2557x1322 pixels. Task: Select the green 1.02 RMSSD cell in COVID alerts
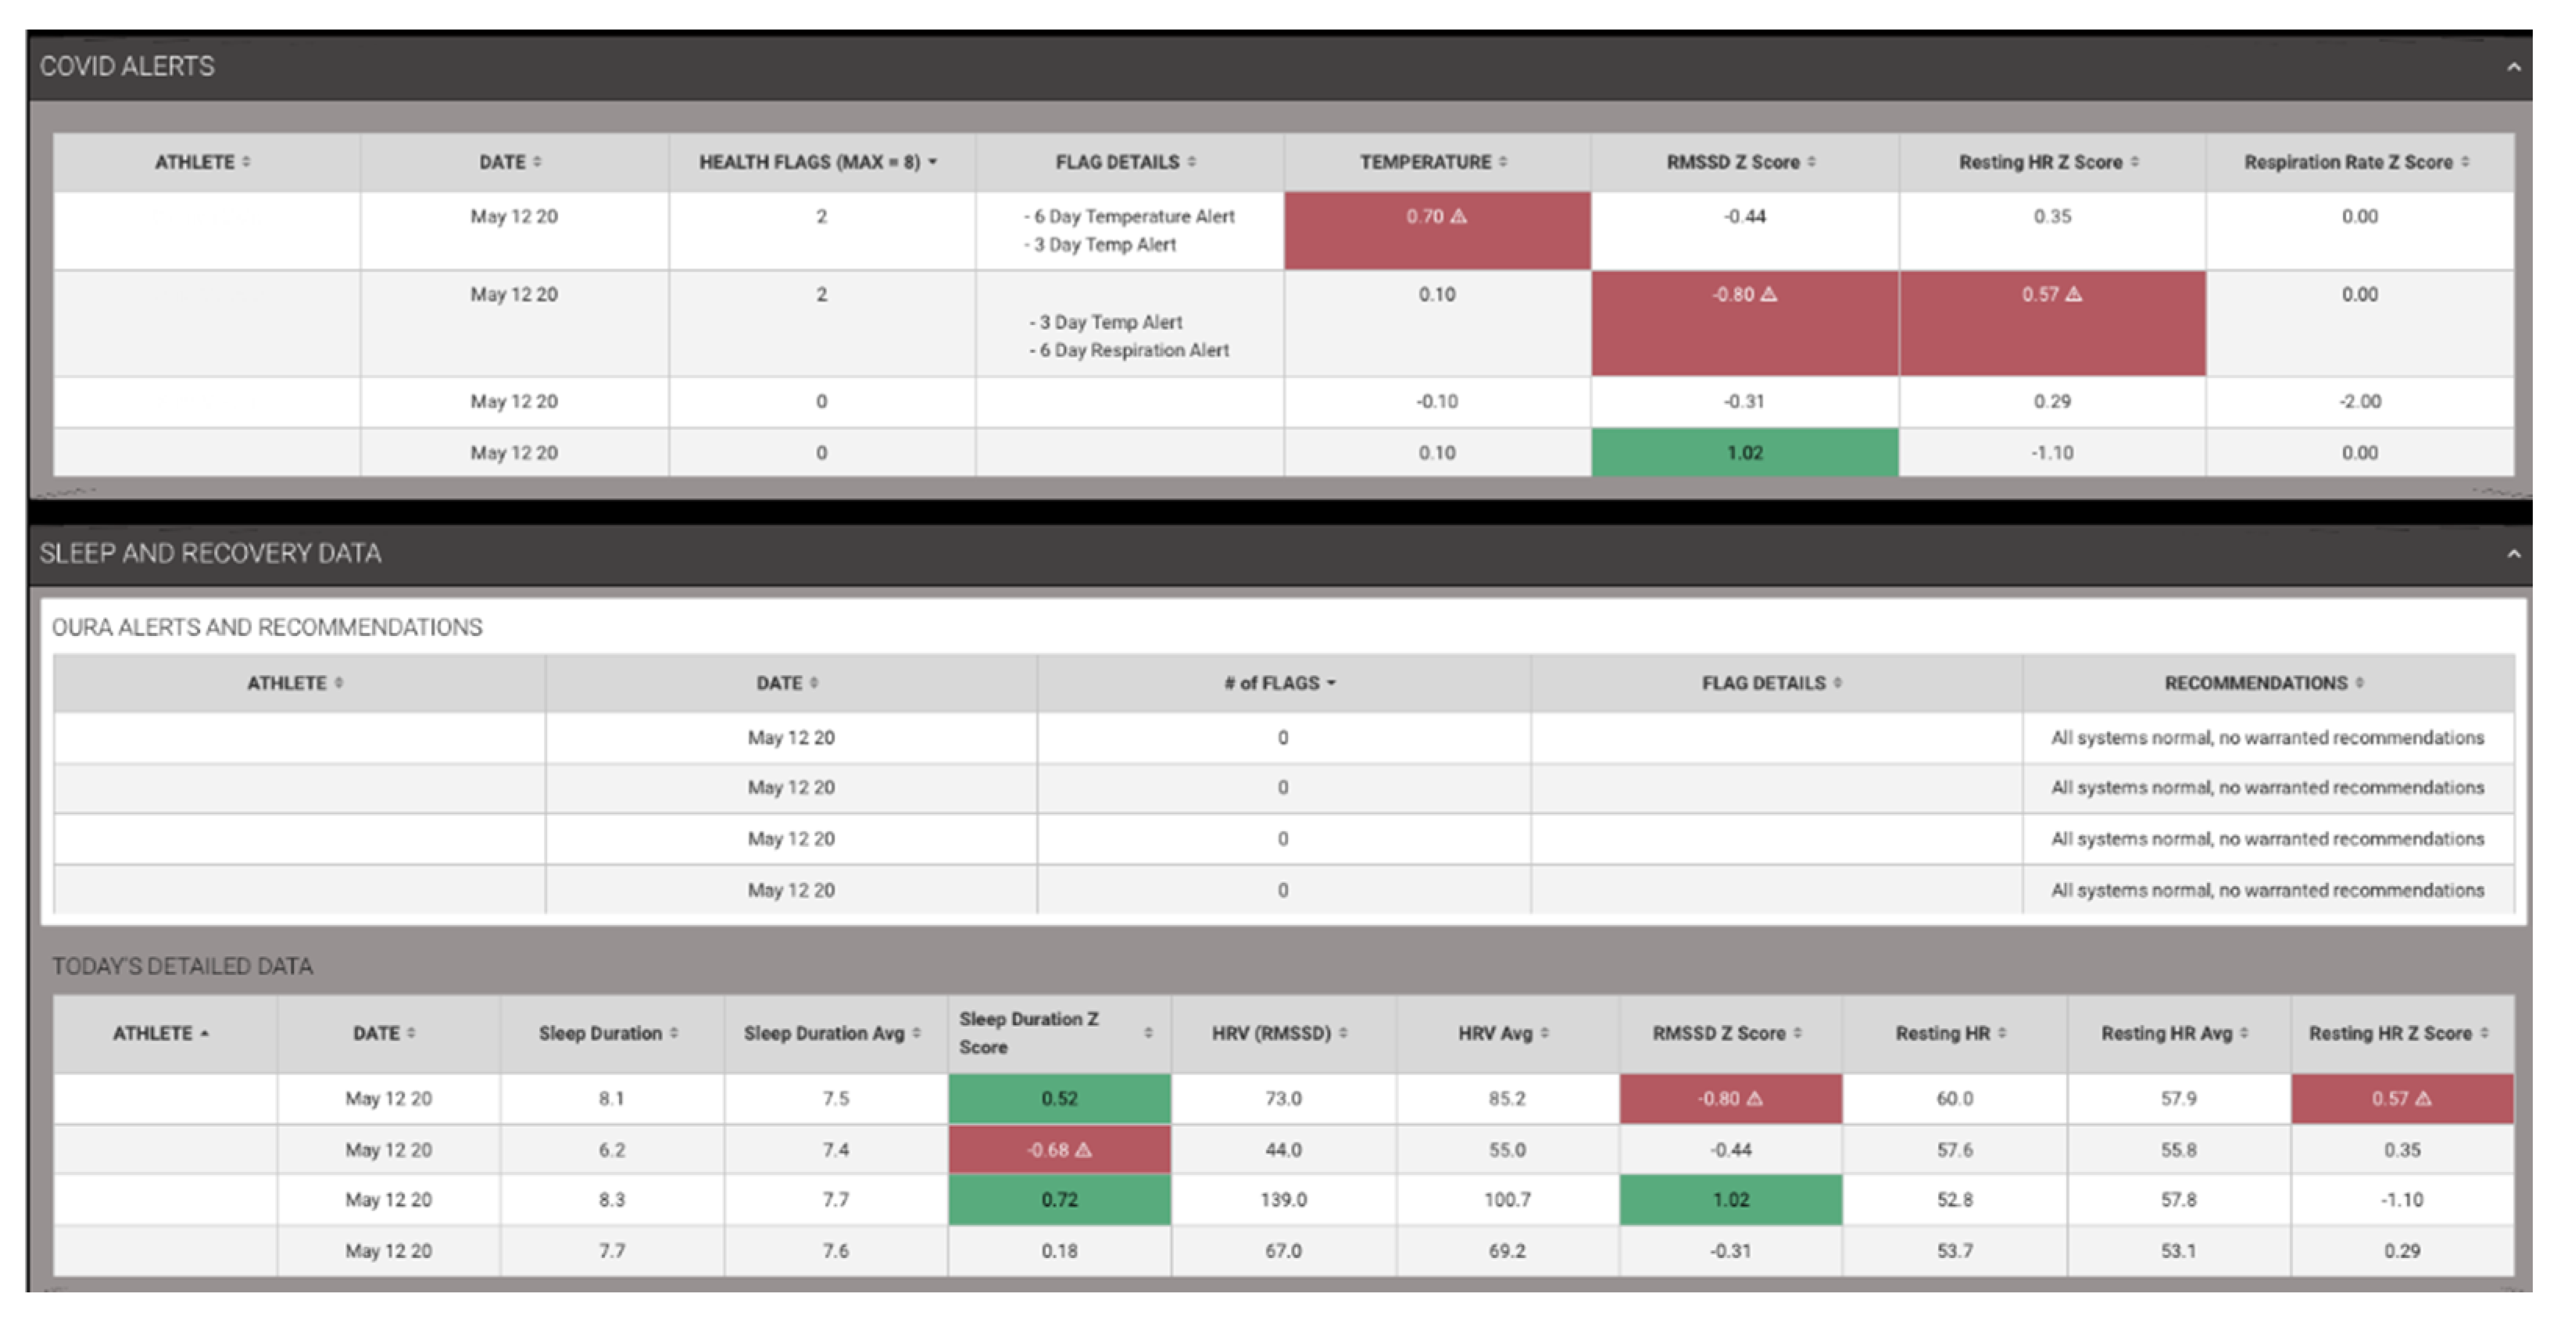[x=1744, y=452]
